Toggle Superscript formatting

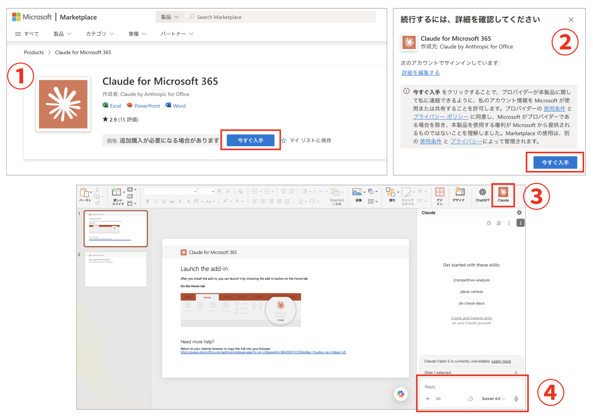pos(180,201)
